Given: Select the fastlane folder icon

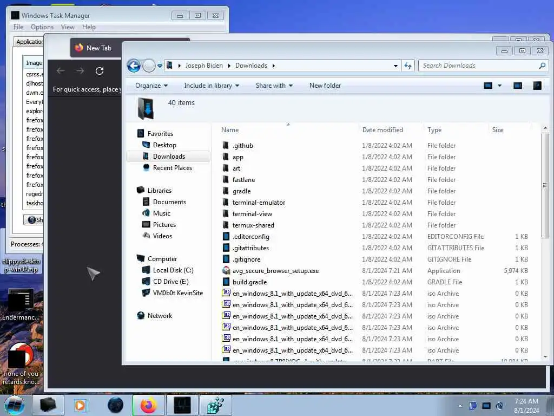Looking at the screenshot, I should (226, 179).
